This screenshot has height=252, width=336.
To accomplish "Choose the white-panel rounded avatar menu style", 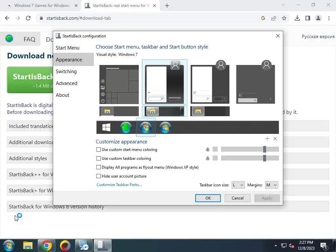I will (210, 82).
